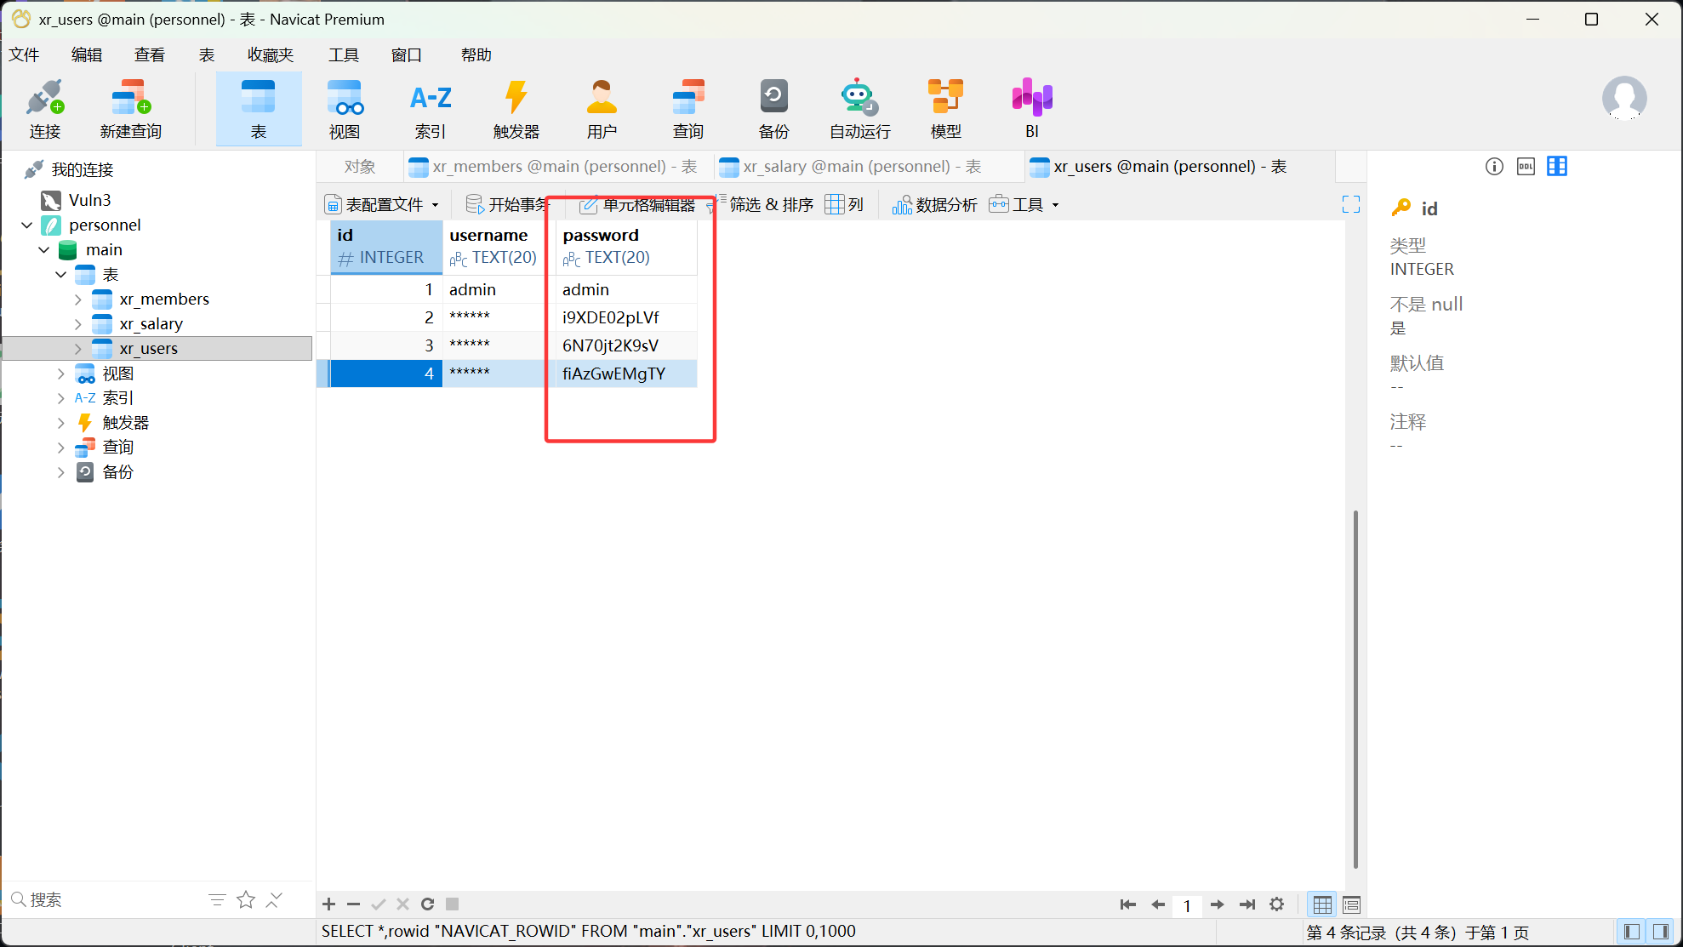The image size is (1683, 947).
Task: Toggle grid view button at bottom right
Action: 1322,904
